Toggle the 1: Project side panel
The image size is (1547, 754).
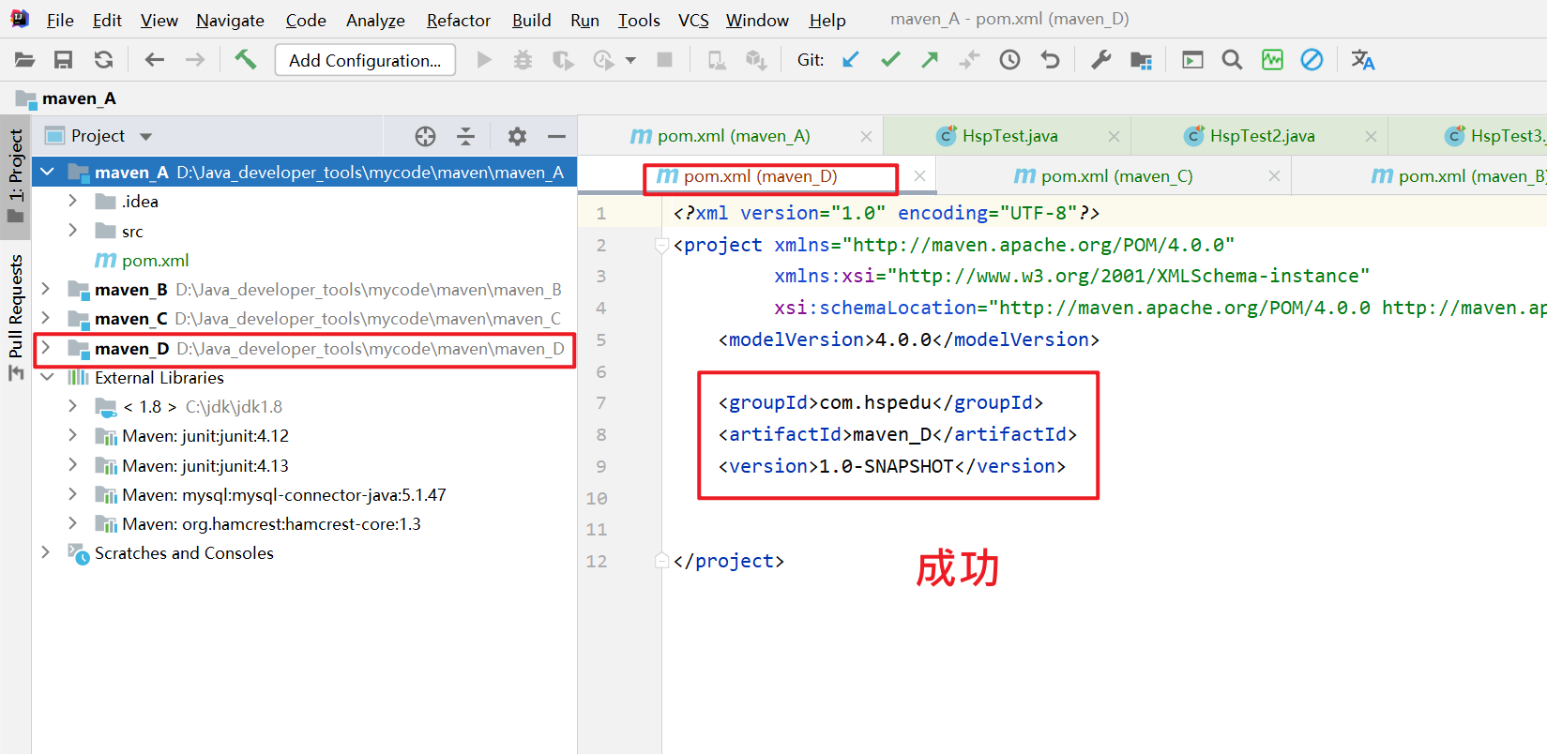tap(15, 175)
